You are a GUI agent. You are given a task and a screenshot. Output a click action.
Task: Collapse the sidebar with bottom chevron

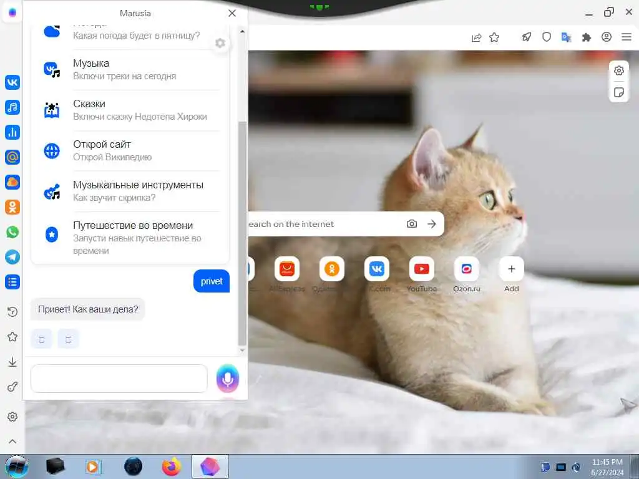tap(12, 441)
